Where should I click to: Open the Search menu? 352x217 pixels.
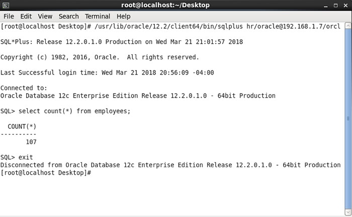[68, 16]
